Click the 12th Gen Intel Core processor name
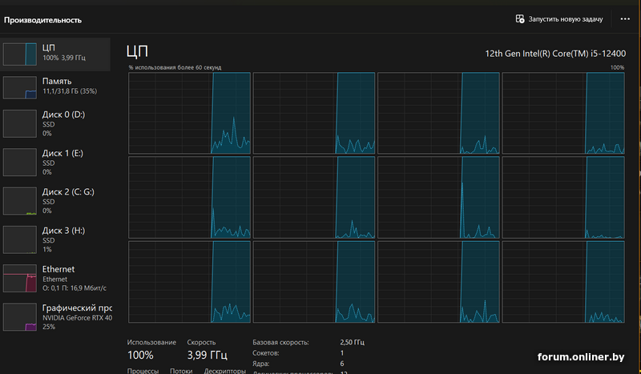The width and height of the screenshot is (641, 374). point(554,54)
